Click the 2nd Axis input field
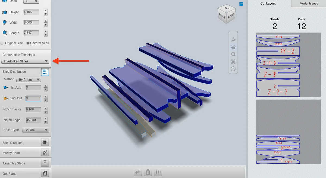 click(33, 98)
